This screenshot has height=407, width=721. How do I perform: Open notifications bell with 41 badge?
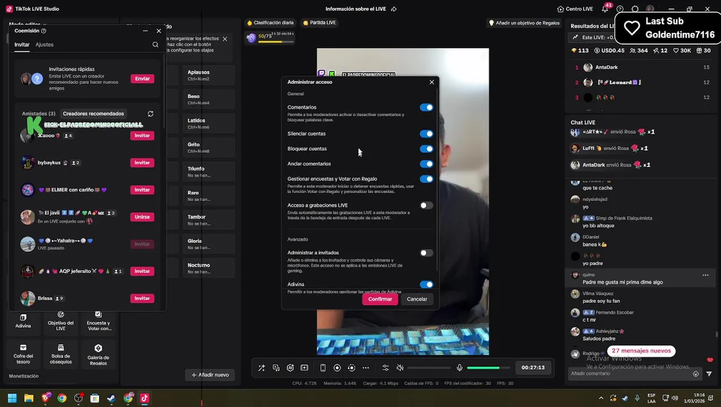click(605, 8)
